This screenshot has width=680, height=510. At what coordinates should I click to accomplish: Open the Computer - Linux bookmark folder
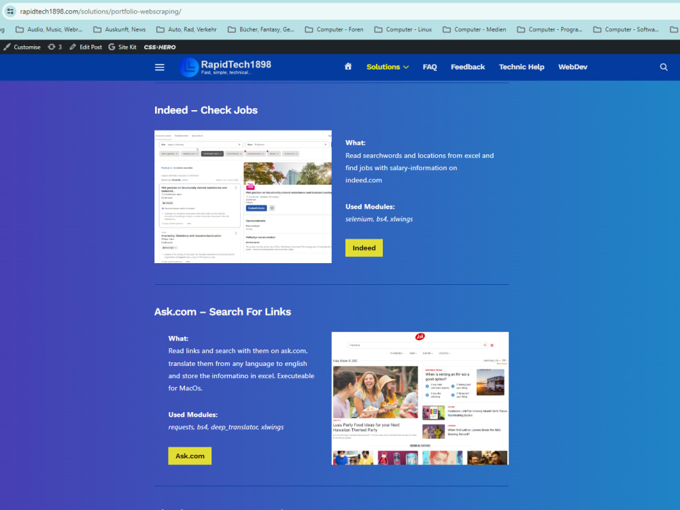(403, 29)
